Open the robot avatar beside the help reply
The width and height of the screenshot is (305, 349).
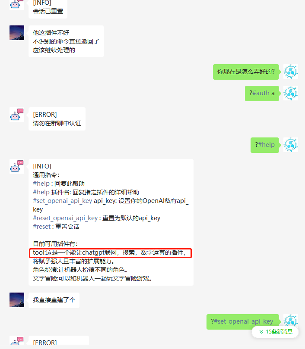coord(17,166)
